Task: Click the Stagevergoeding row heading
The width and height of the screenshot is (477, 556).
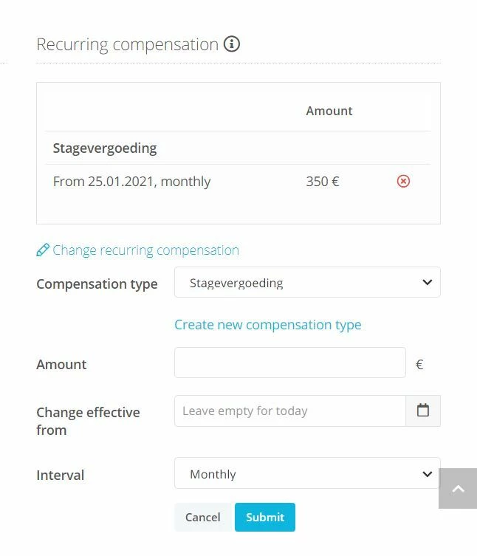Action: tap(105, 148)
